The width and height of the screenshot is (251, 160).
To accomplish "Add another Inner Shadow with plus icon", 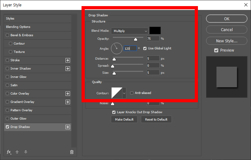I will (x=68, y=69).
